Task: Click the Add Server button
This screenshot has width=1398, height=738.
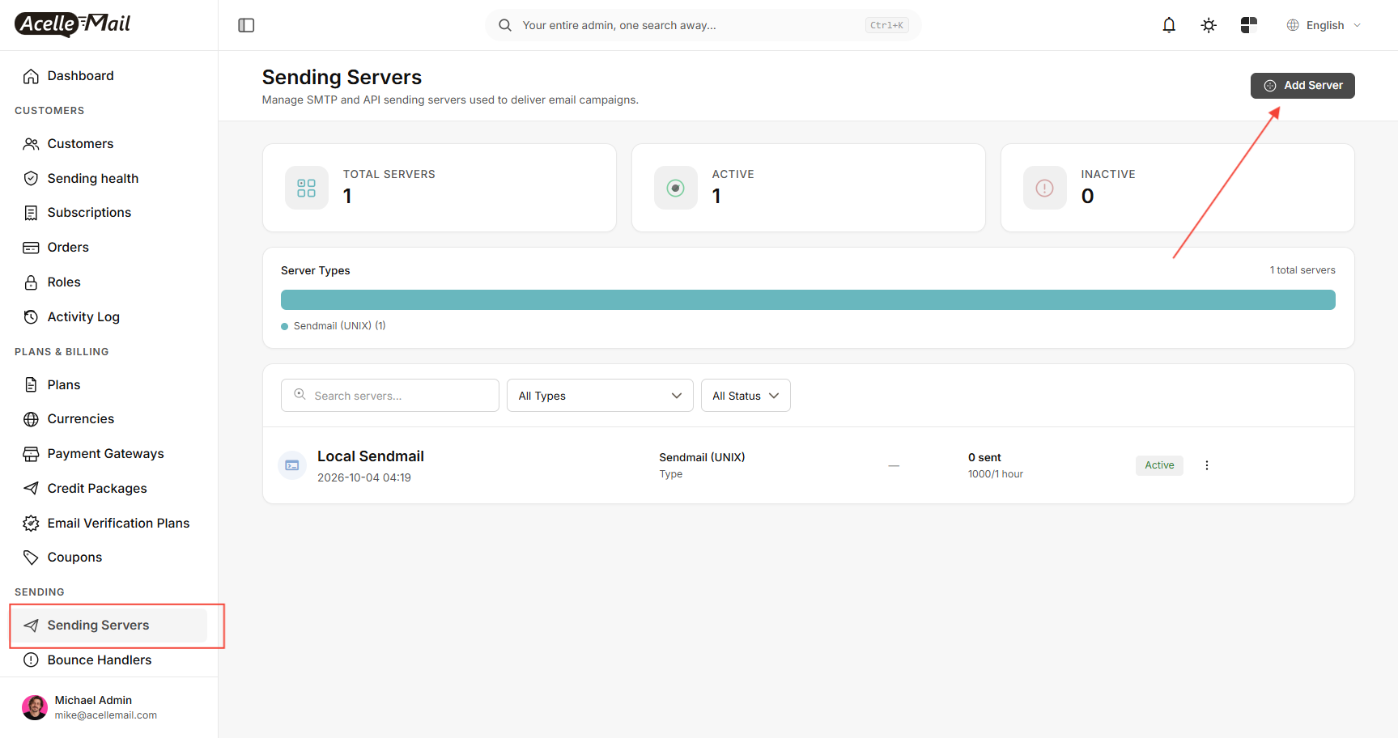Action: point(1302,86)
